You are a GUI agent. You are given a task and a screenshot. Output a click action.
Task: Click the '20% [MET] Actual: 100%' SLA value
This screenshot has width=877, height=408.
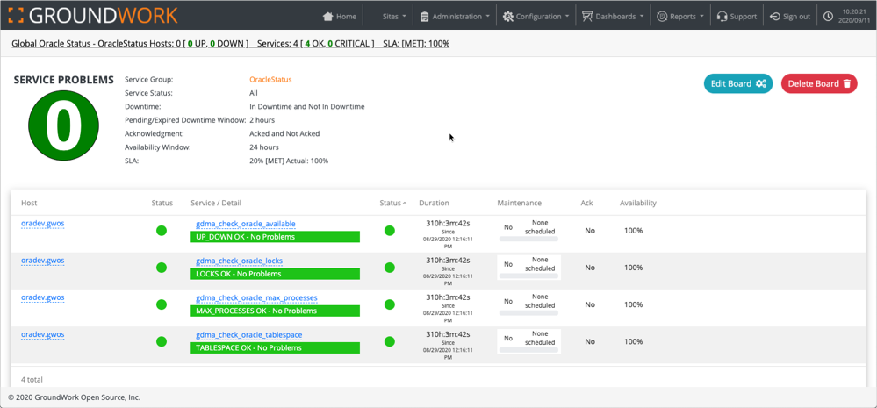click(289, 161)
